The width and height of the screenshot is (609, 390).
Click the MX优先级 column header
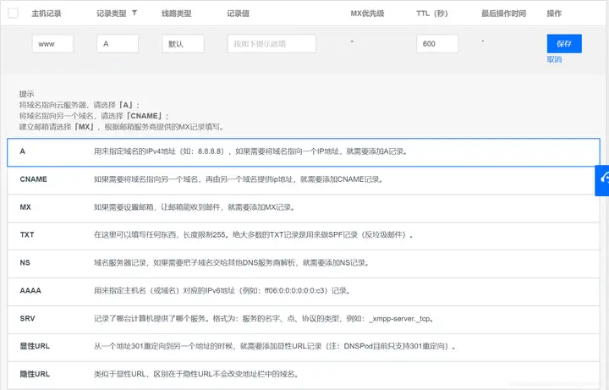coord(367,14)
